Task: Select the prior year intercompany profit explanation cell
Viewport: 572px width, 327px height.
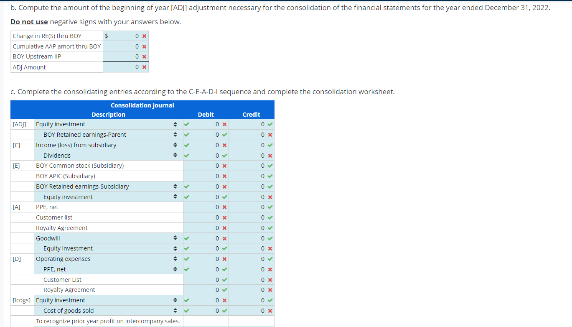Action: point(107,321)
